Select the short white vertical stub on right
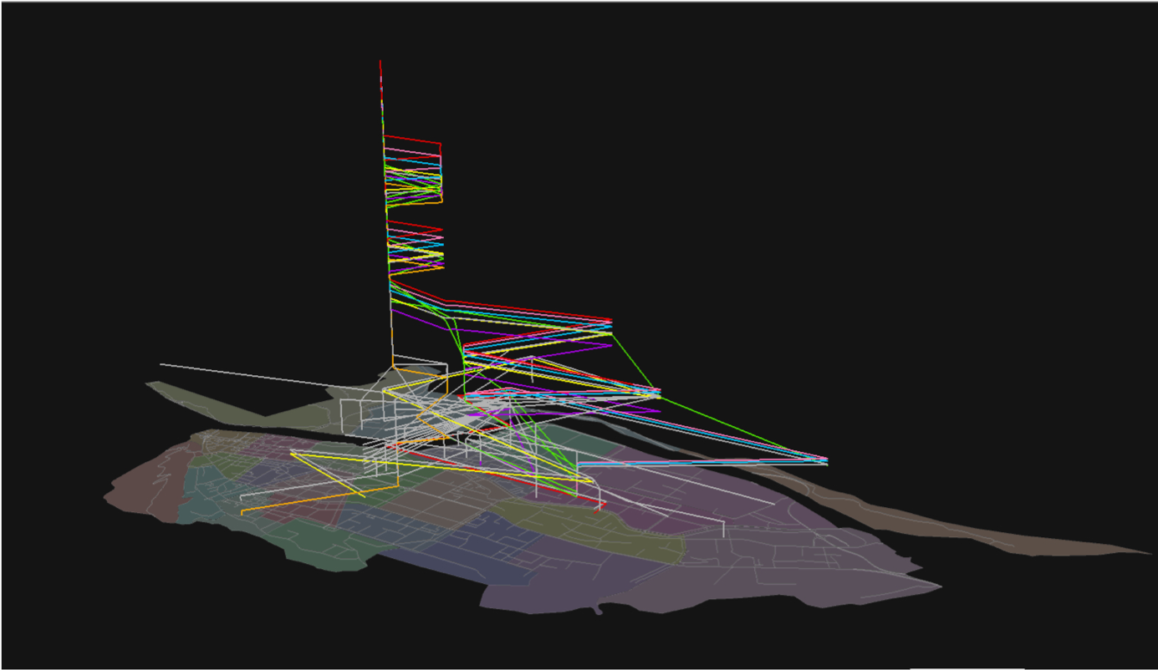1158x670 pixels. pyautogui.click(x=723, y=530)
